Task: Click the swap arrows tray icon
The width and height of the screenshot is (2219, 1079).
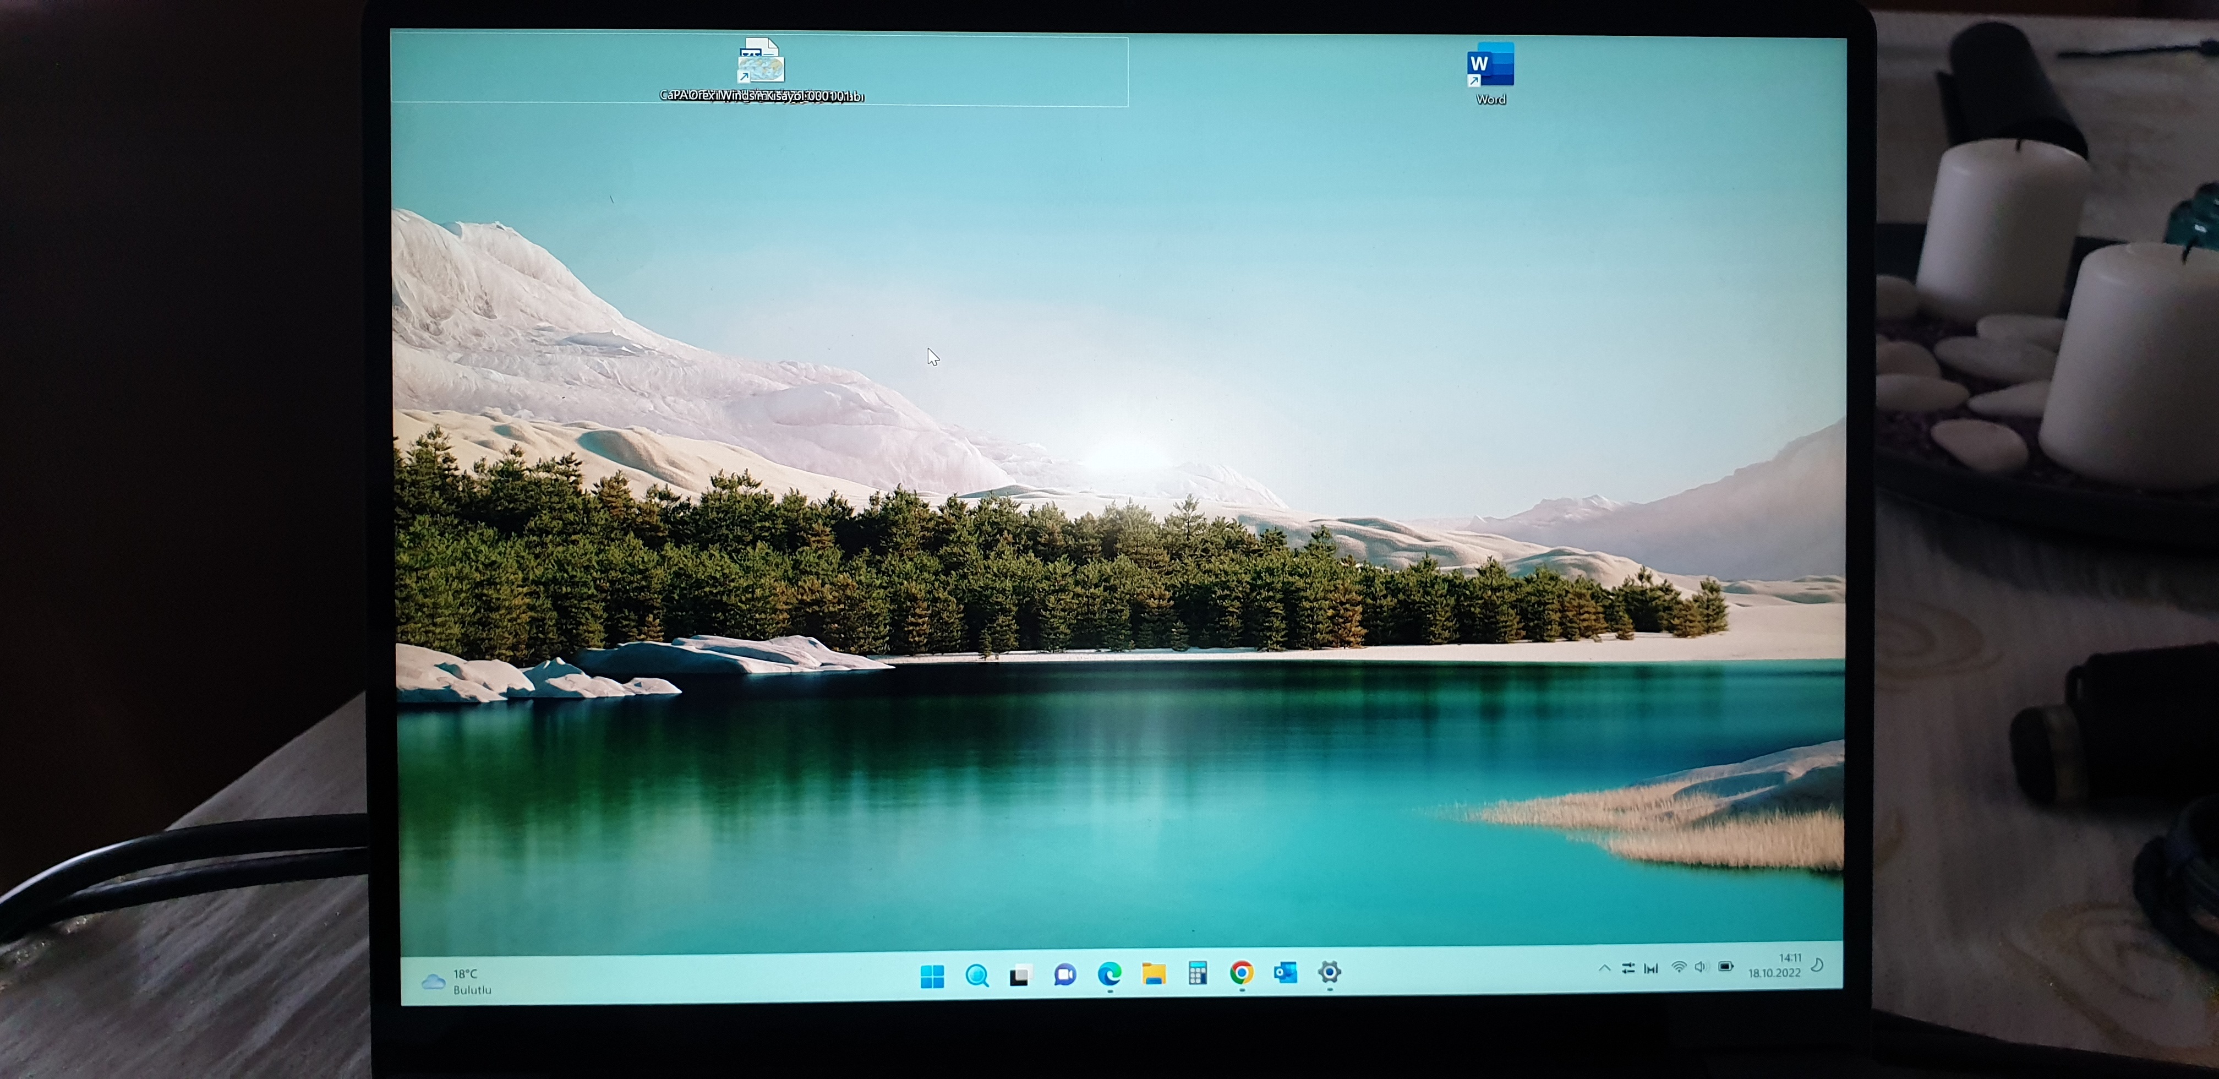Action: coord(1628,968)
